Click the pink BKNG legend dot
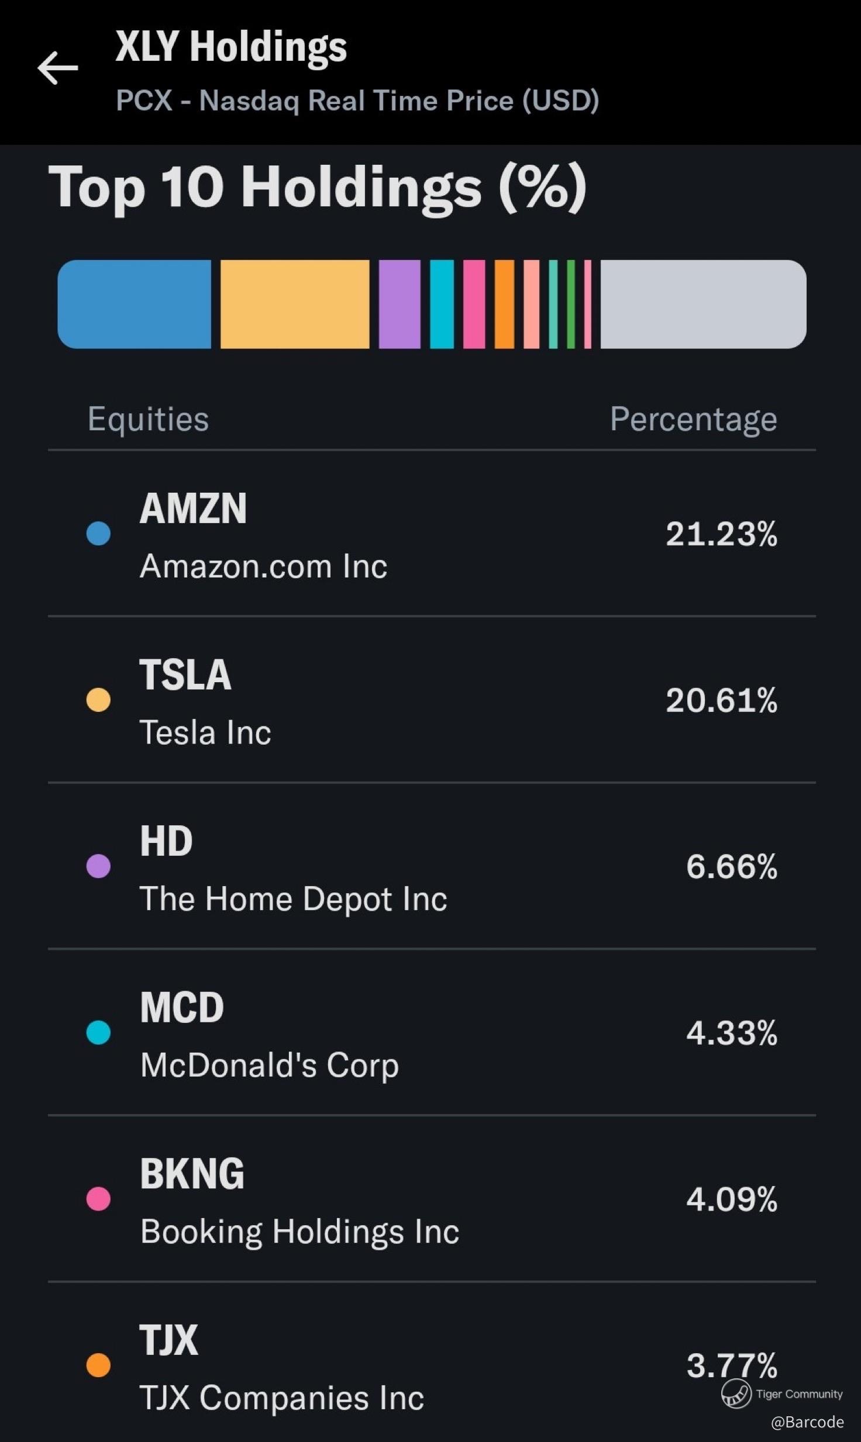The image size is (861, 1442). click(x=98, y=1199)
